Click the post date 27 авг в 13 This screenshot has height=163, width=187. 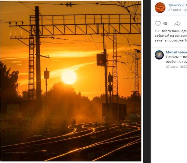(178, 10)
